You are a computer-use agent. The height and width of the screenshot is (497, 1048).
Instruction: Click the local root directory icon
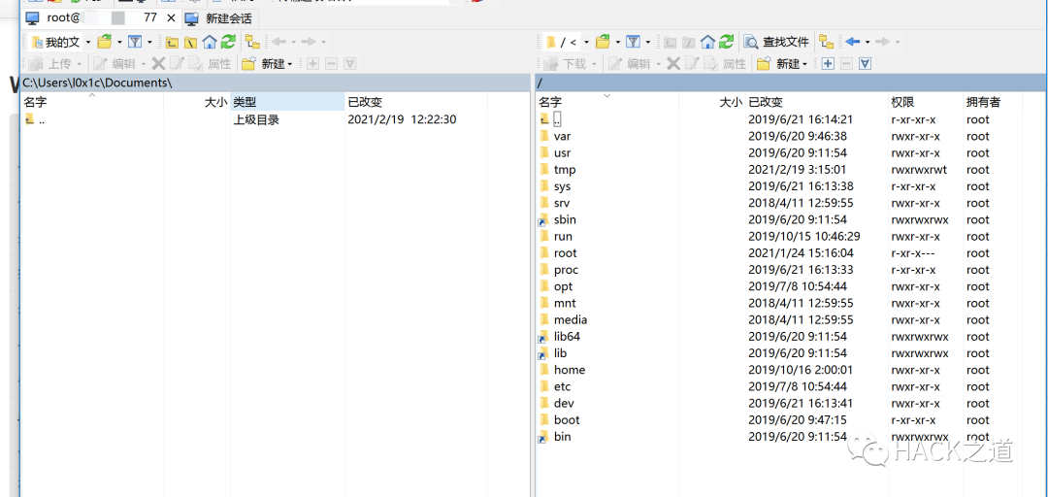click(x=190, y=42)
